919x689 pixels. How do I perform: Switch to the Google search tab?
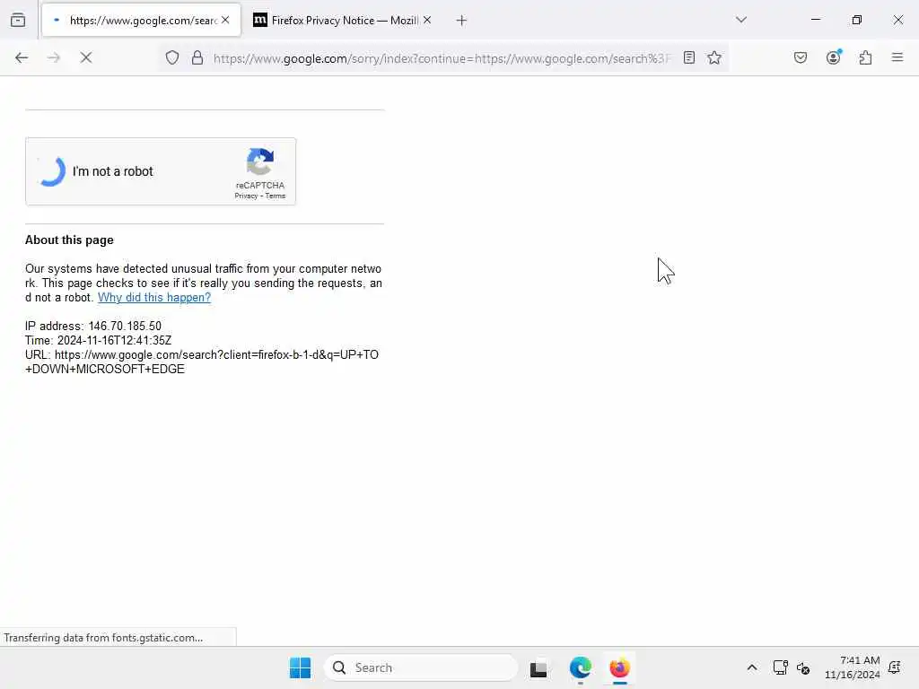pyautogui.click(x=141, y=20)
